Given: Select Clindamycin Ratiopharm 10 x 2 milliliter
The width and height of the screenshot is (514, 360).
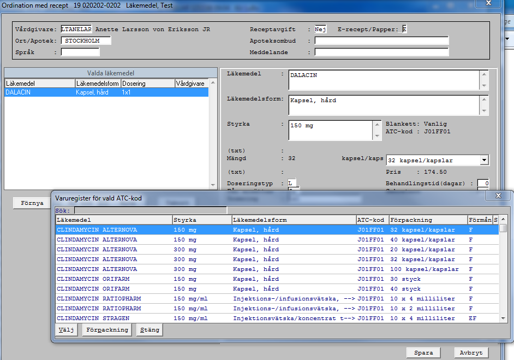Looking at the screenshot, I should 277,309.
